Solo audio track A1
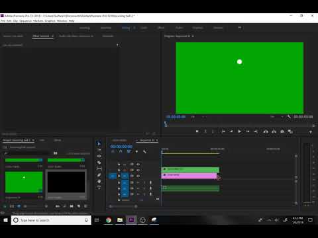 [144, 182]
